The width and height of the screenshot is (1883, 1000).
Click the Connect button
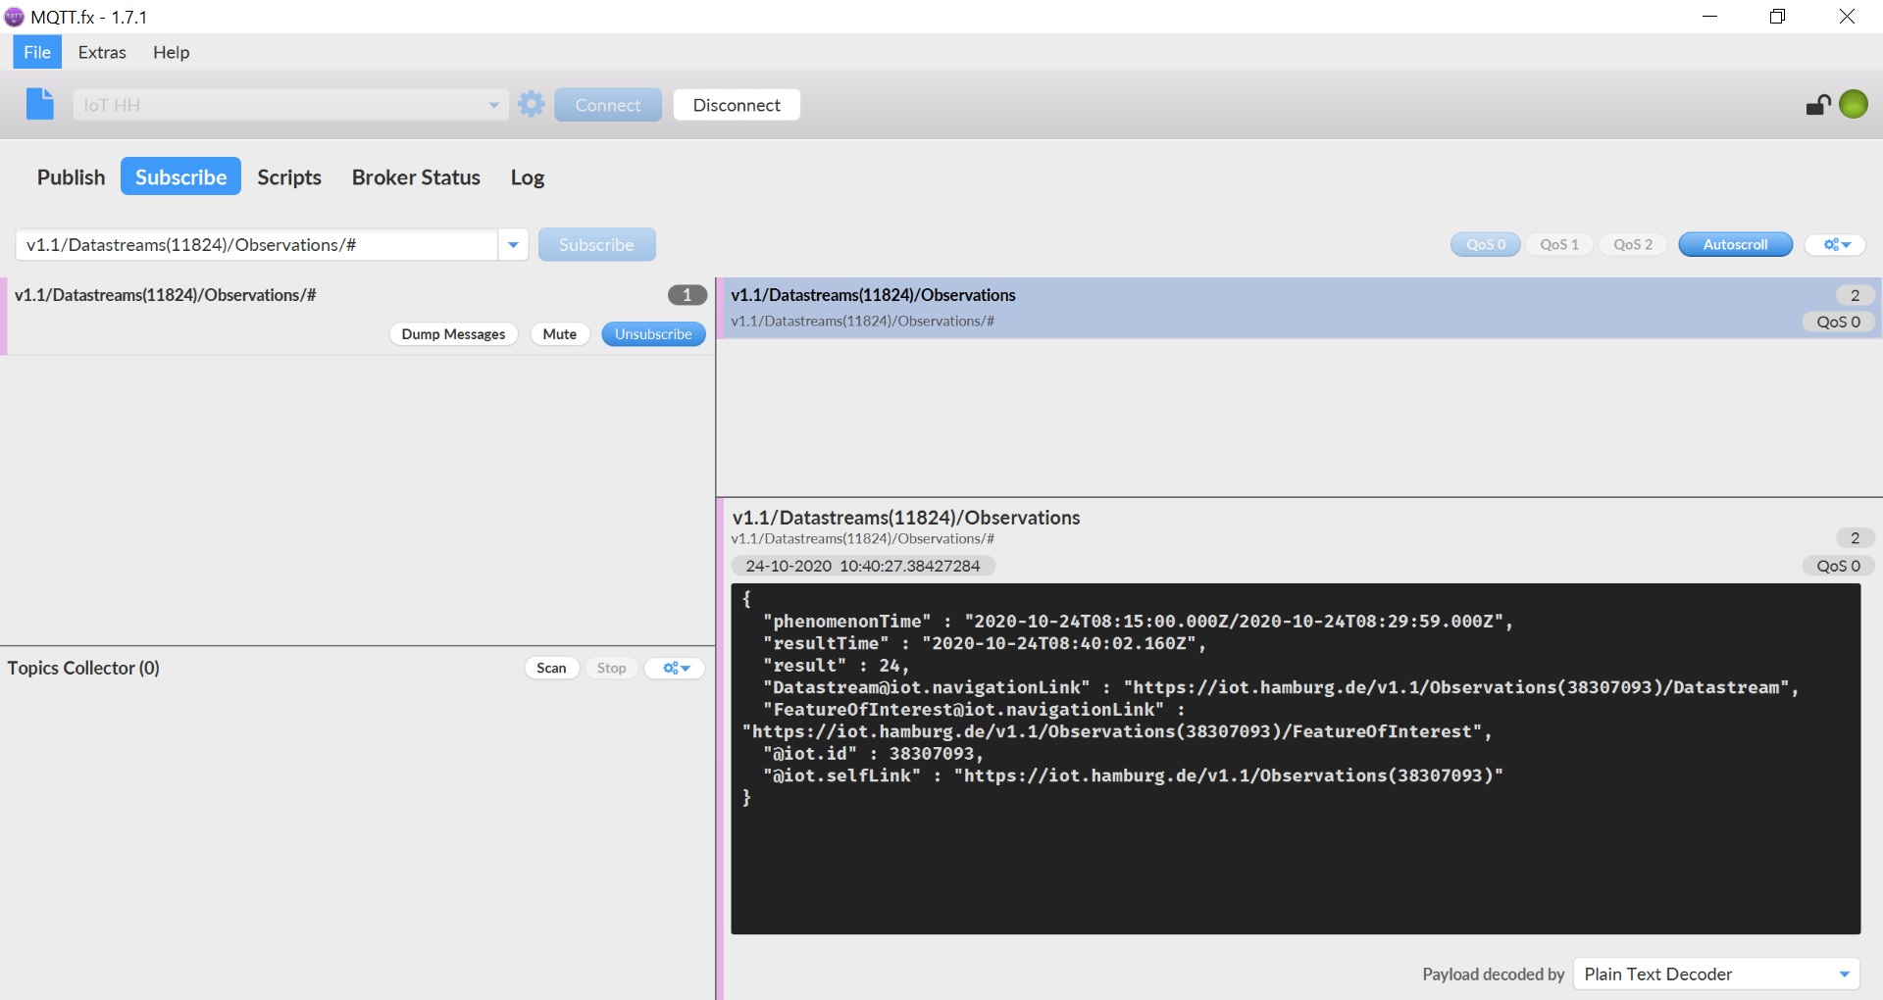(x=608, y=105)
